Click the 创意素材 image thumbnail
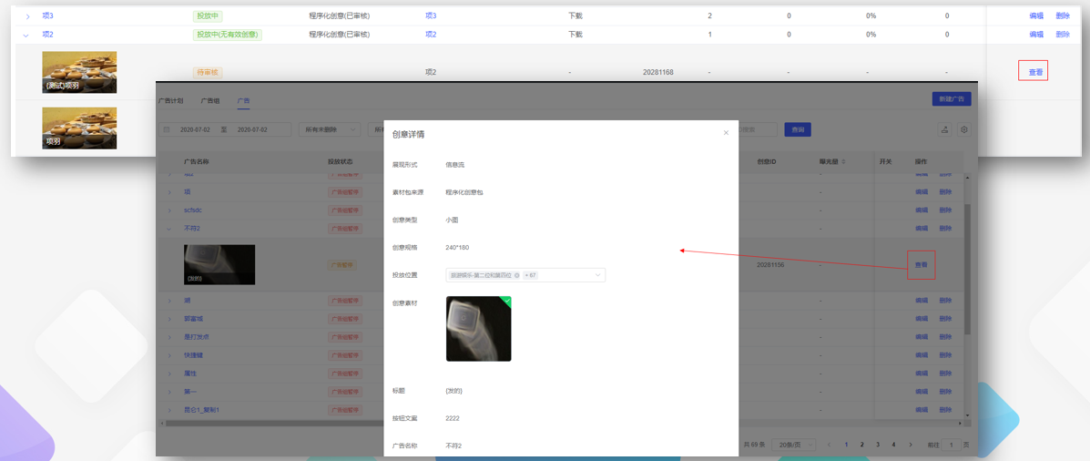1090x461 pixels. click(478, 329)
